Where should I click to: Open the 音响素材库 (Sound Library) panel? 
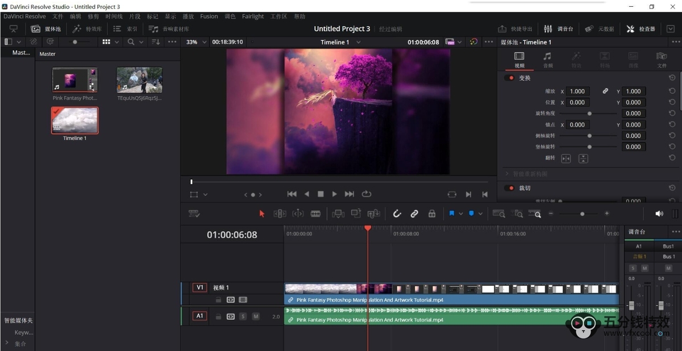pyautogui.click(x=169, y=29)
